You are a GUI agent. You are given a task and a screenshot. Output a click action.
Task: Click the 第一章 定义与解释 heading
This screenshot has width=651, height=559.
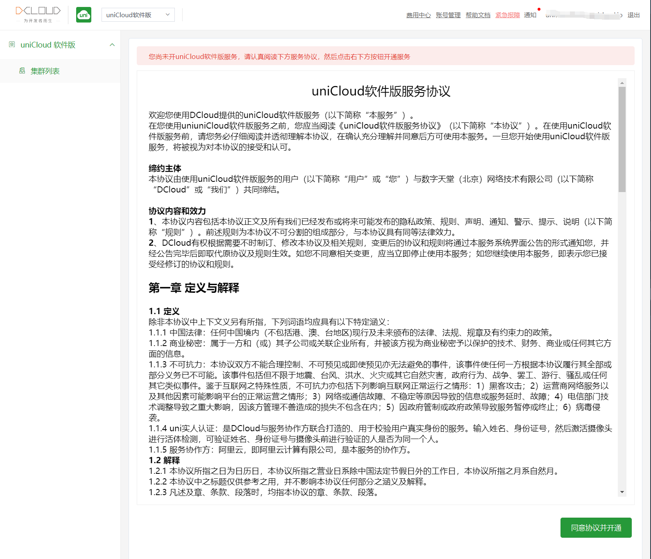pos(194,288)
